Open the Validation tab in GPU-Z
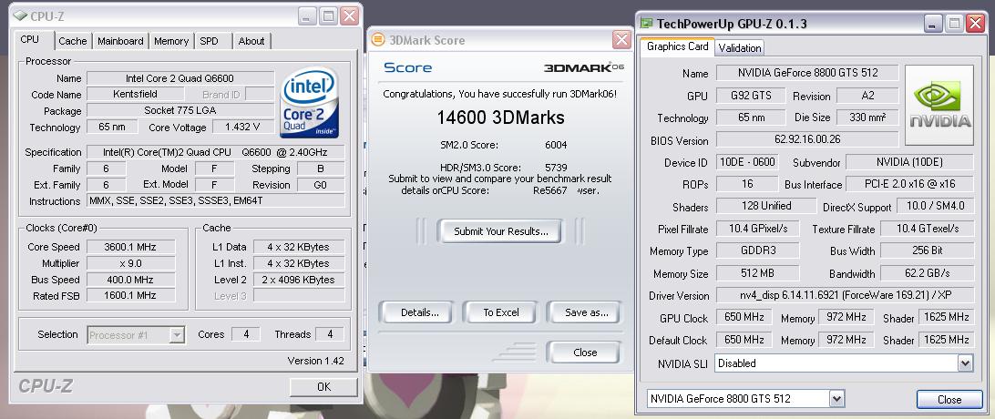 click(740, 47)
